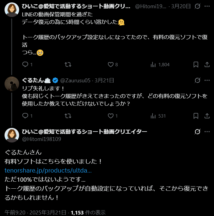Share ぐるたん's reply tweet
Screen dimensions: 214x216
point(207,116)
